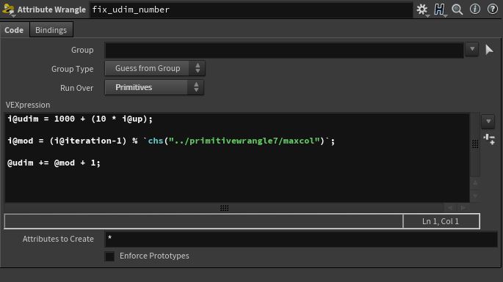Image resolution: width=503 pixels, height=282 pixels.
Task: Click the editor scroll right arrow
Action: point(463,208)
